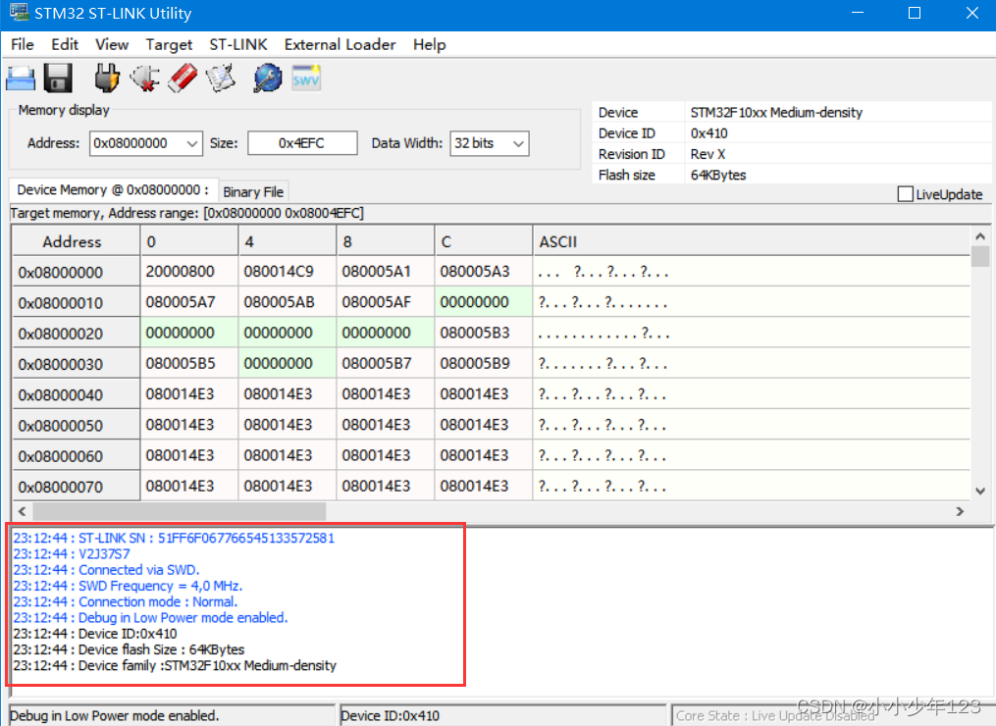The height and width of the screenshot is (726, 996).
Task: Click the Open file toolbar icon
Action: (21, 78)
